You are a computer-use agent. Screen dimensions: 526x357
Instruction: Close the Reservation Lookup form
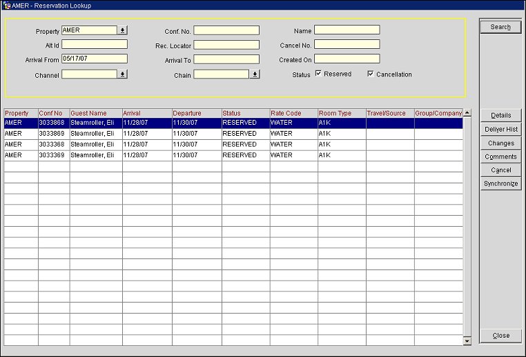pyautogui.click(x=500, y=336)
